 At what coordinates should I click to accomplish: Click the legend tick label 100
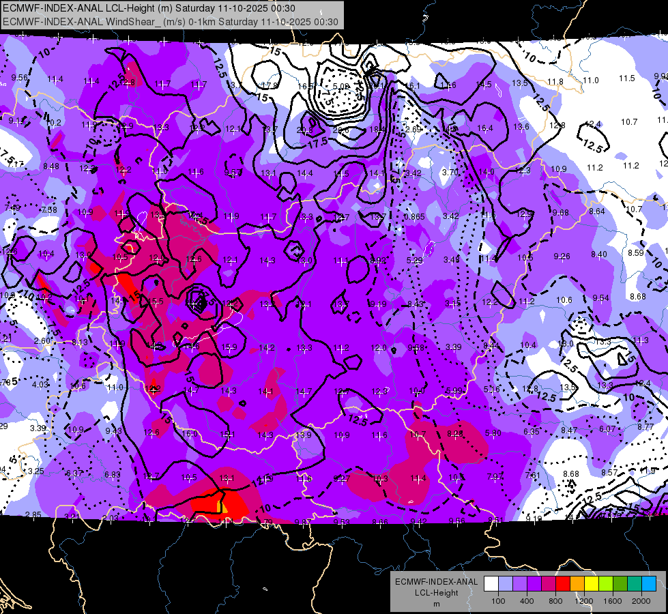tap(498, 601)
